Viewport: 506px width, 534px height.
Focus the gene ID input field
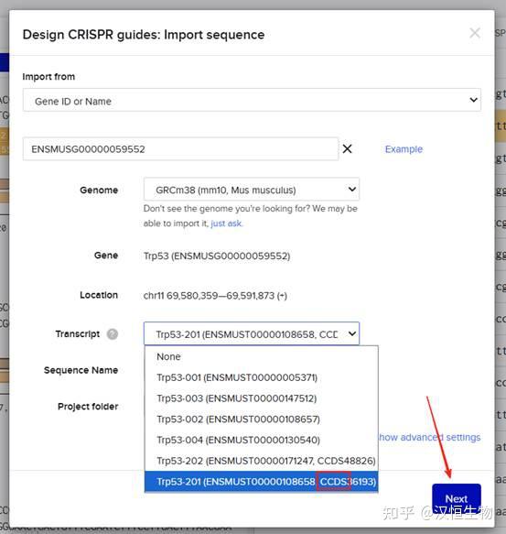click(180, 148)
